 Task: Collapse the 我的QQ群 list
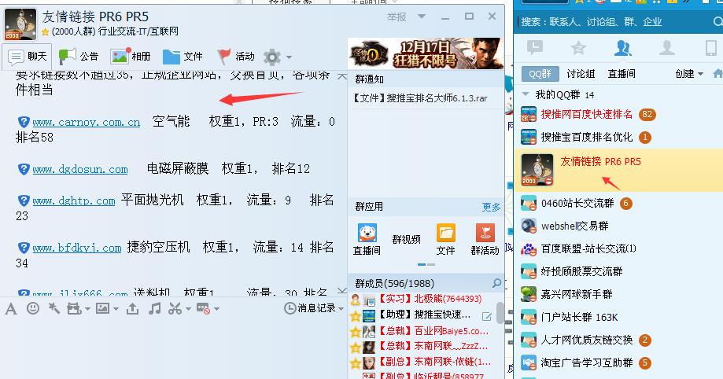pyautogui.click(x=525, y=94)
